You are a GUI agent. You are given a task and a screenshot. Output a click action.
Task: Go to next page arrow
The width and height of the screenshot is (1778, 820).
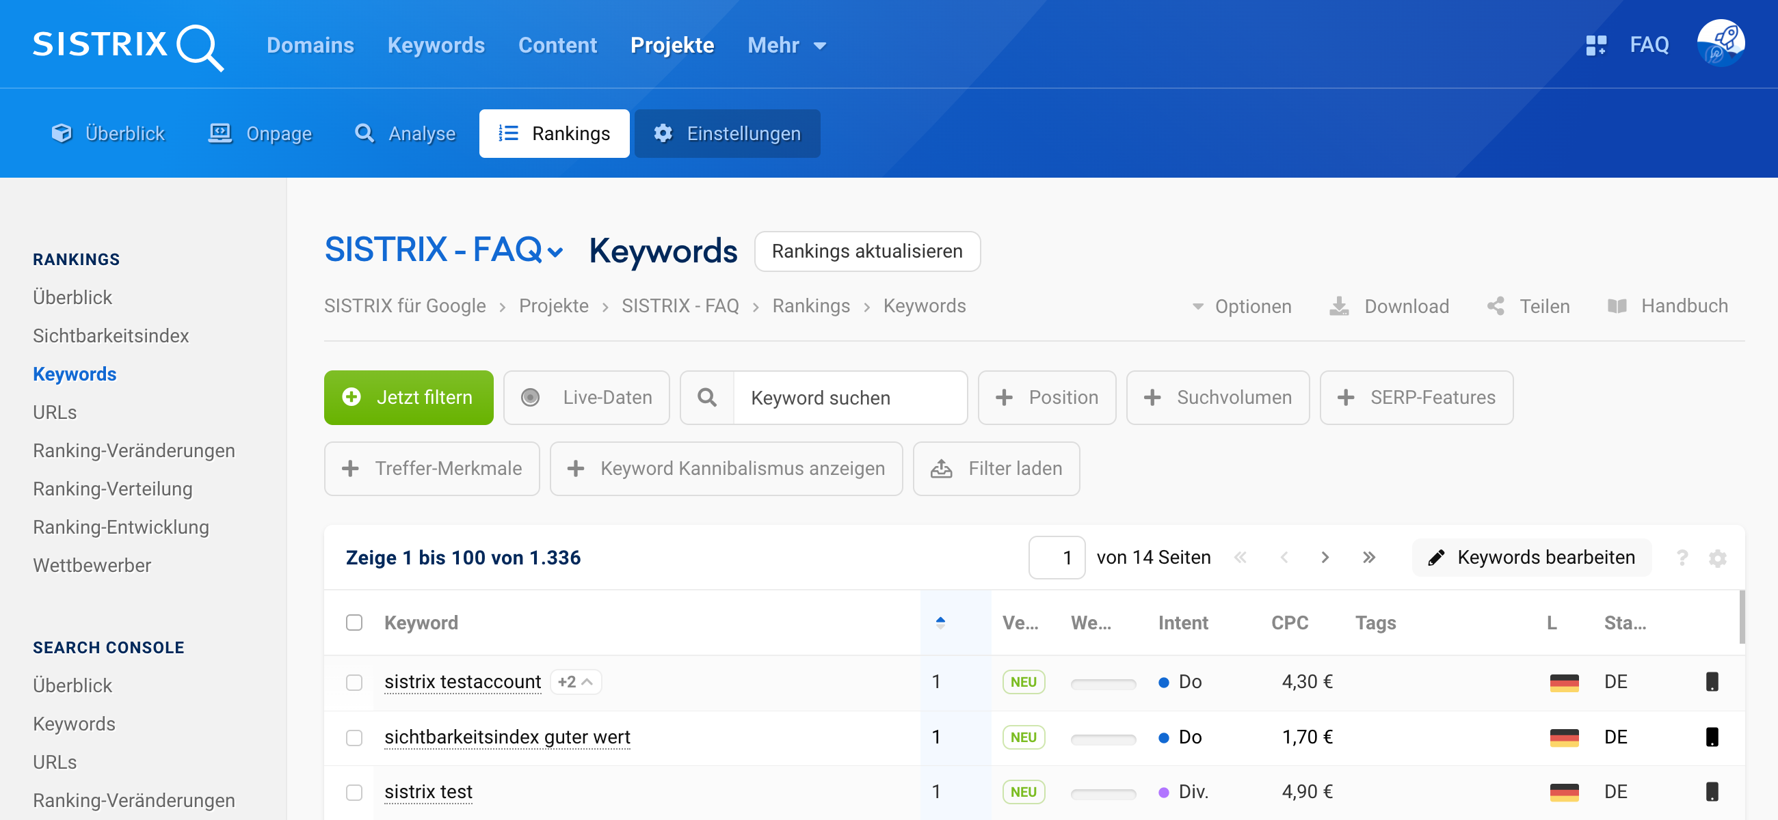[x=1325, y=557]
